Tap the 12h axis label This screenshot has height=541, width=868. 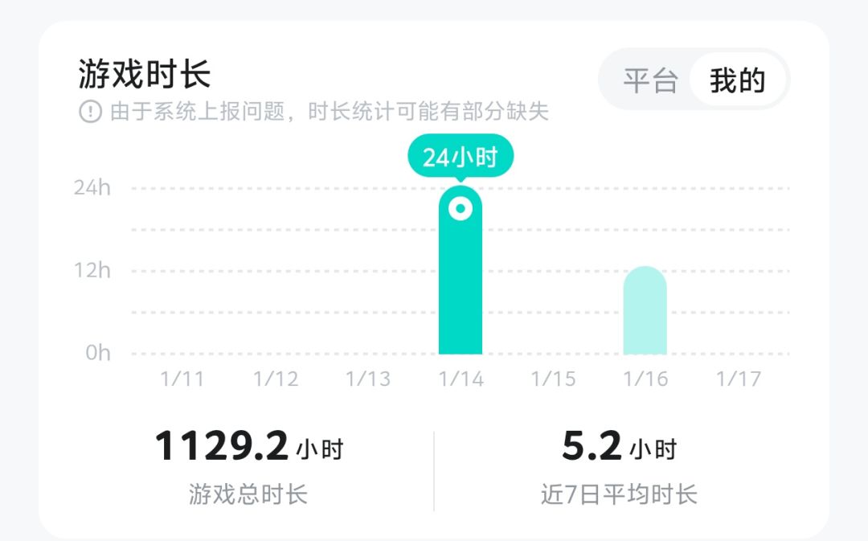(92, 270)
